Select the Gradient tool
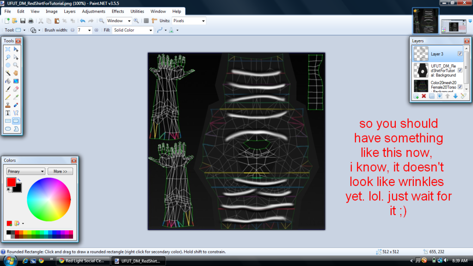This screenshot has width=473, height=266. pos(16,81)
